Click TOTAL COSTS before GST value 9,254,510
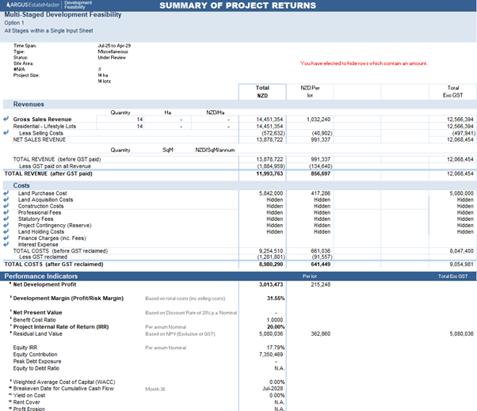477x411 pixels. pyautogui.click(x=271, y=251)
